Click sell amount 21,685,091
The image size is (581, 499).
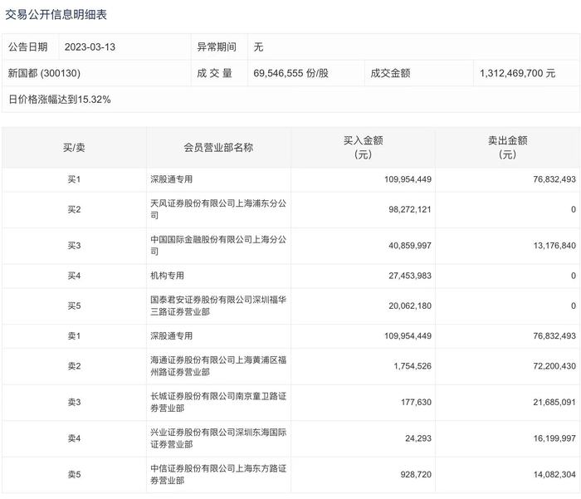pyautogui.click(x=554, y=402)
